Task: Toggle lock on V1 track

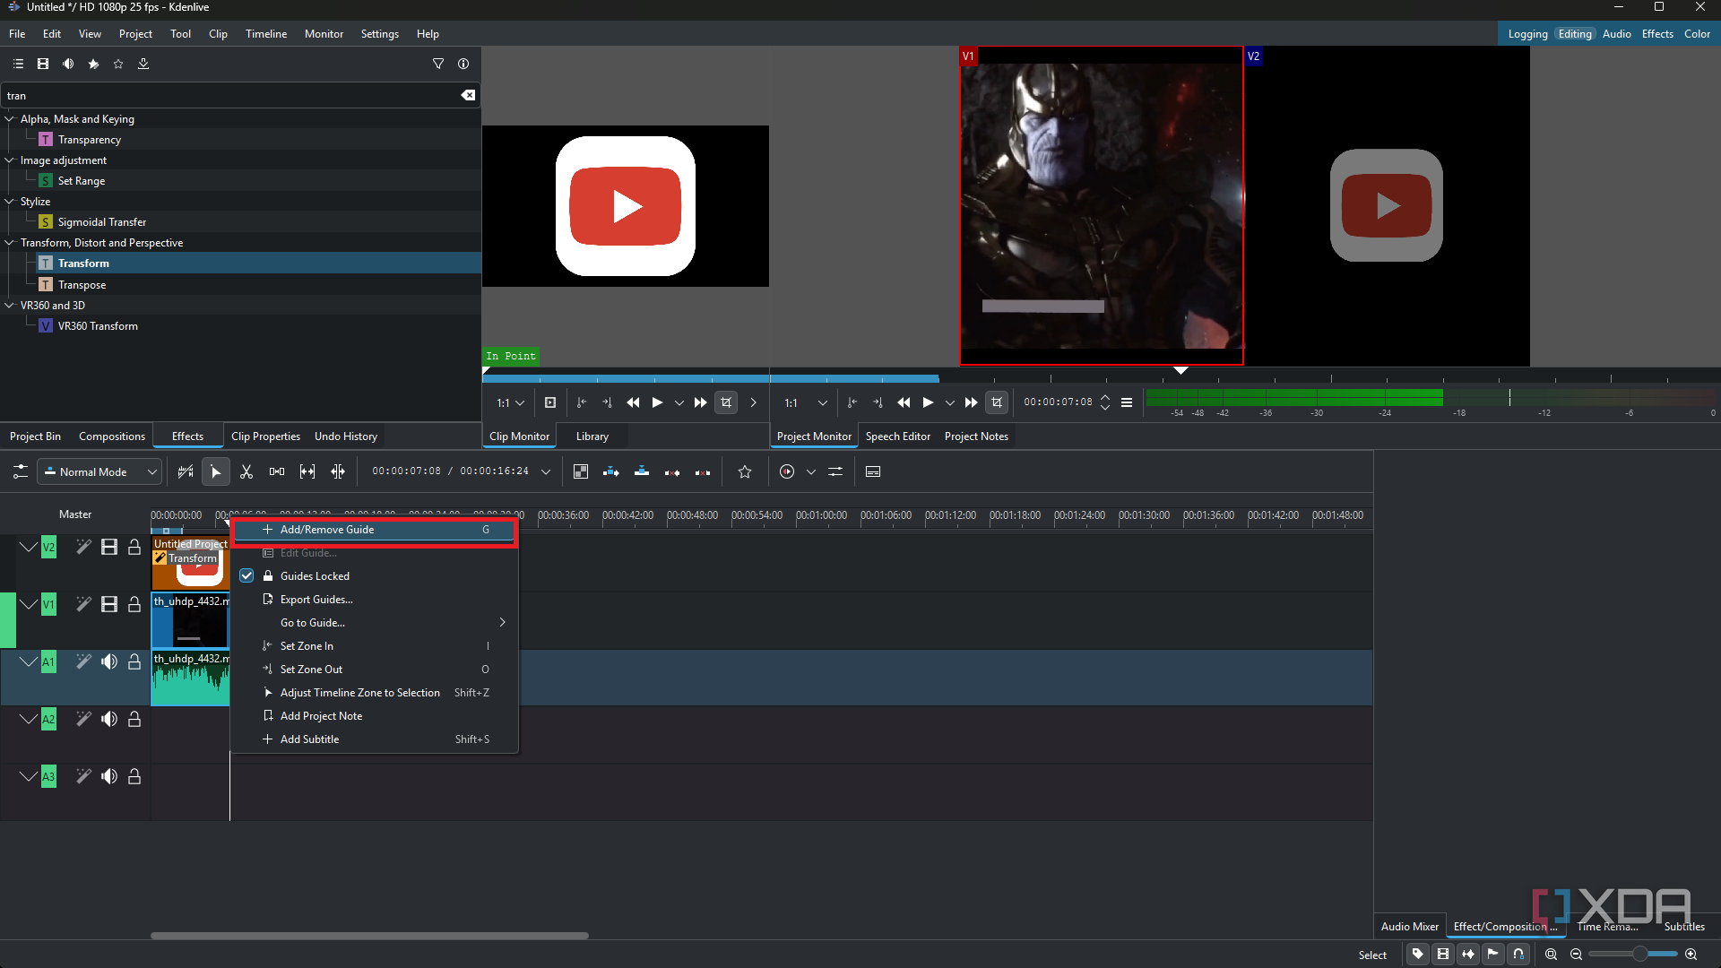Action: (134, 604)
